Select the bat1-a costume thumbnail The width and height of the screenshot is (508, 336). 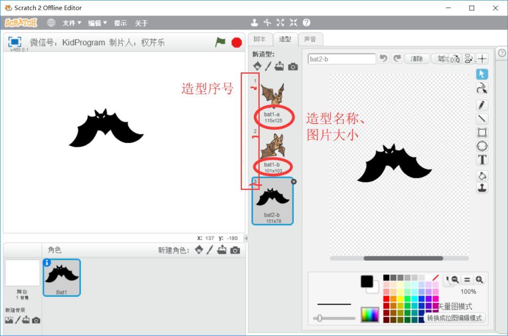pos(273,101)
